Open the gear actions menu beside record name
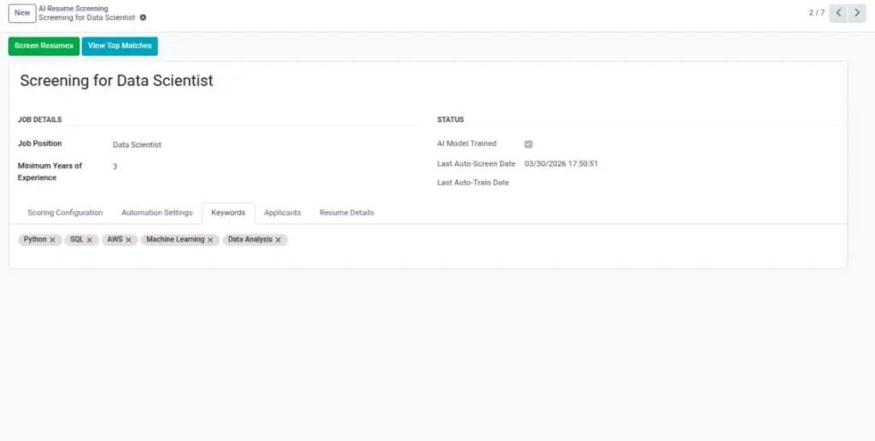The image size is (875, 441). 143,18
